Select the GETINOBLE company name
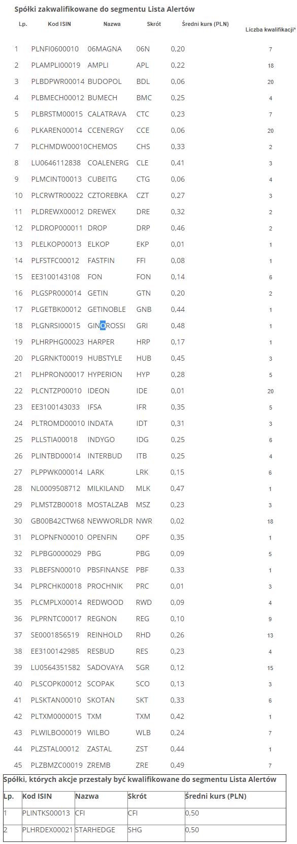Screen dimensions: 297x844 [107, 309]
